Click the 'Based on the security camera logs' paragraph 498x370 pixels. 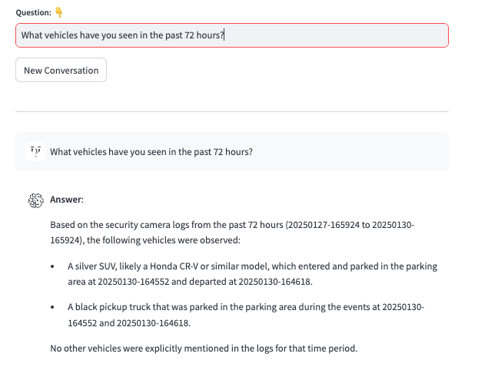click(232, 233)
